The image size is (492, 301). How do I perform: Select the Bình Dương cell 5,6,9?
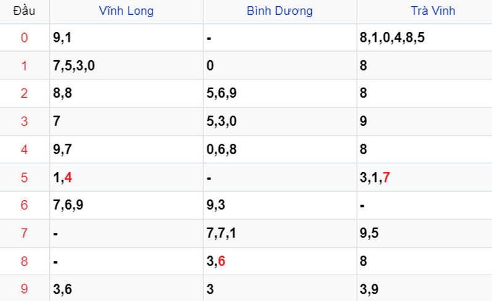[223, 94]
